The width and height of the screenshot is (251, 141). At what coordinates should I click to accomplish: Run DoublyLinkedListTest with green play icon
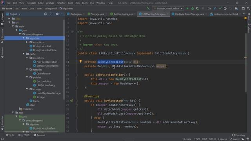tap(187, 9)
